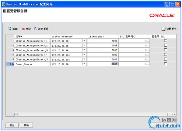Viewport: 182px width, 131px height.
Task: Click the Exit (退出) button
Action: [12, 125]
